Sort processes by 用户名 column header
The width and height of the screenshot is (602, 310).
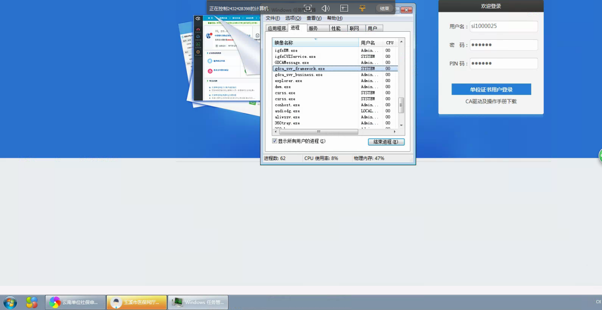(371, 43)
